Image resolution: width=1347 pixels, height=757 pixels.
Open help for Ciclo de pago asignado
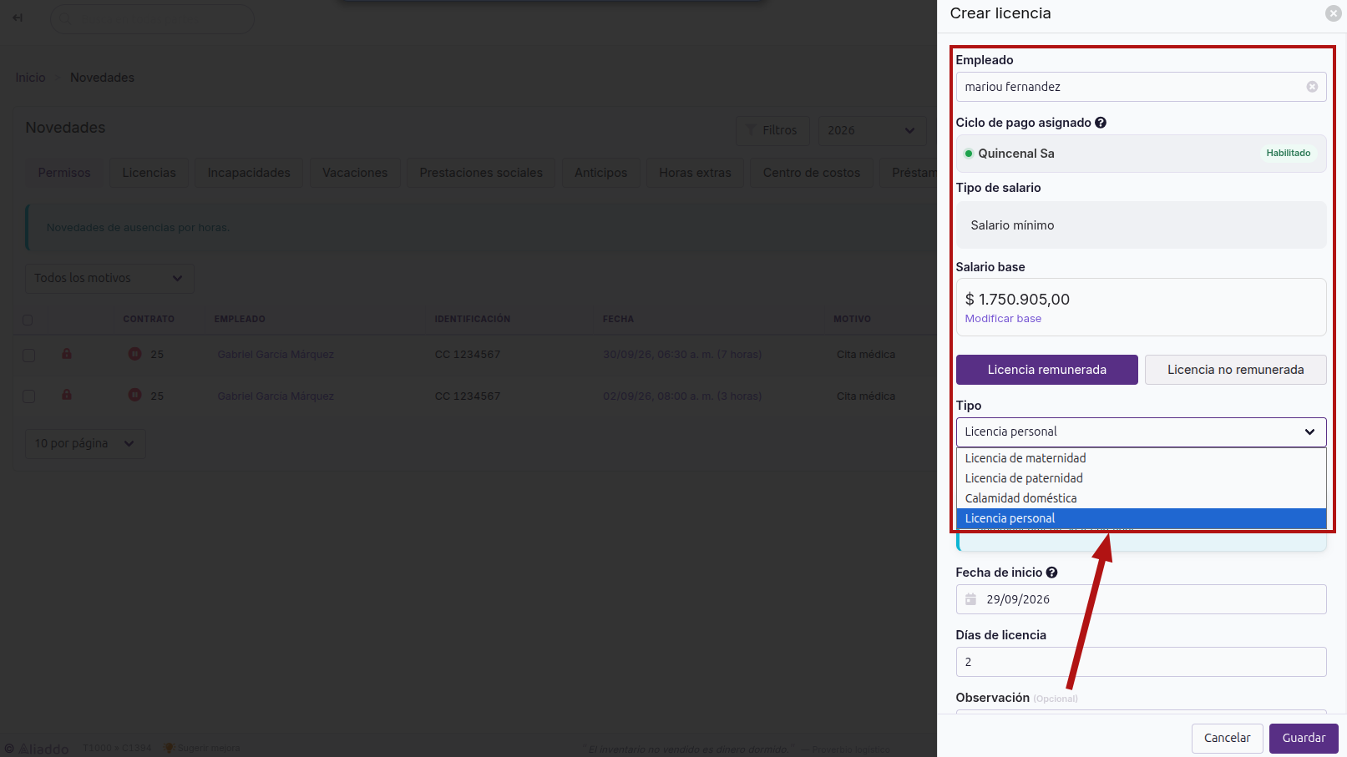point(1101,123)
